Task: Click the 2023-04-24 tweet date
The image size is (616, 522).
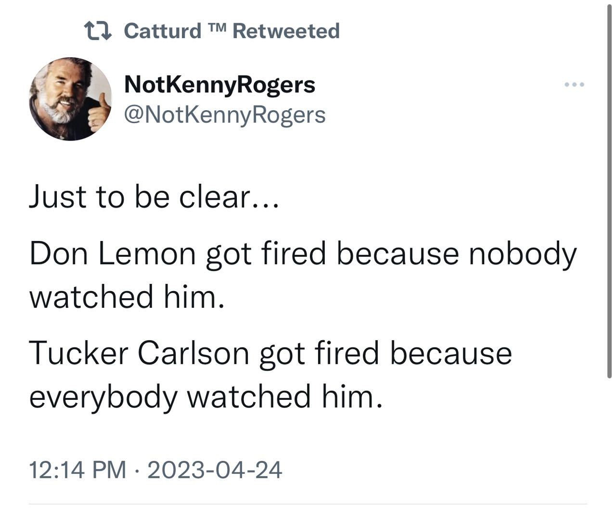Action: (x=214, y=470)
